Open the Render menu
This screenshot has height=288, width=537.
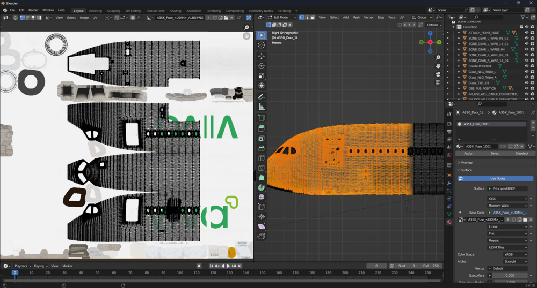tap(33, 10)
